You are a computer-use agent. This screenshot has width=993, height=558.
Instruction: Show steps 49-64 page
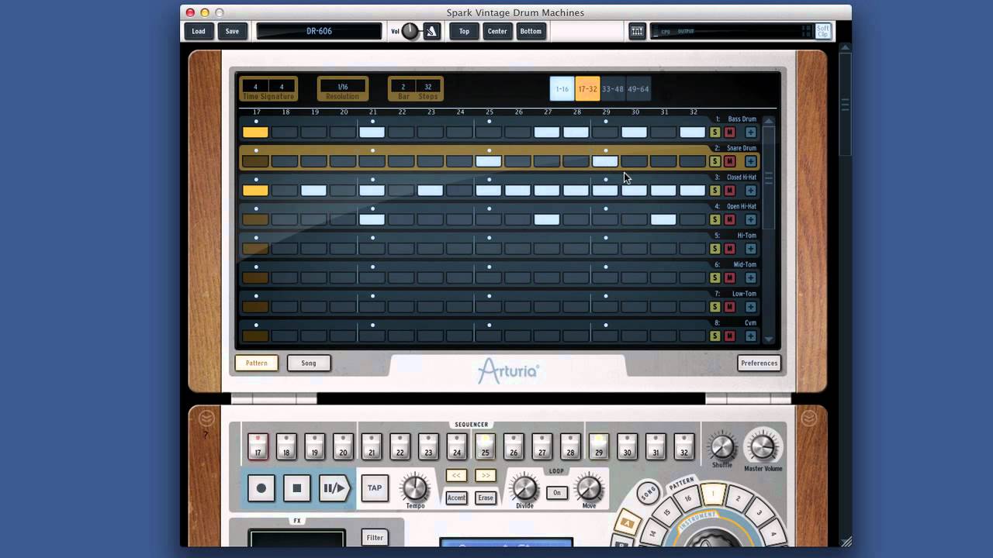[638, 89]
